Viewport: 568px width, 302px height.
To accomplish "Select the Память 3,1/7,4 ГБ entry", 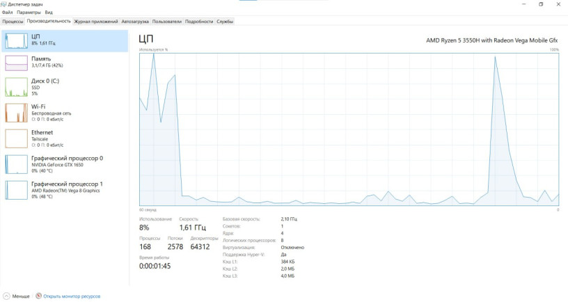I will [65, 63].
